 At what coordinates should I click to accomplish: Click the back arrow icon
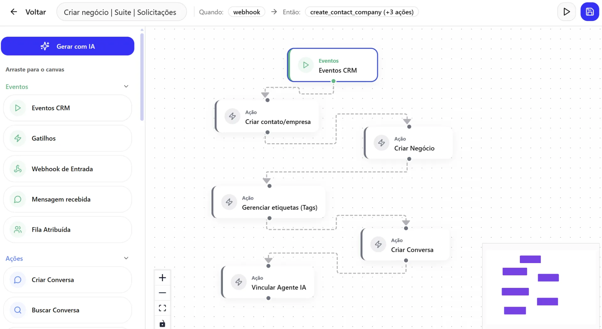pos(13,12)
